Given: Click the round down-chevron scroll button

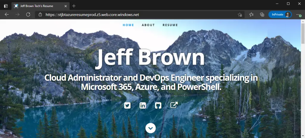Looking at the screenshot, I should tap(150, 128).
